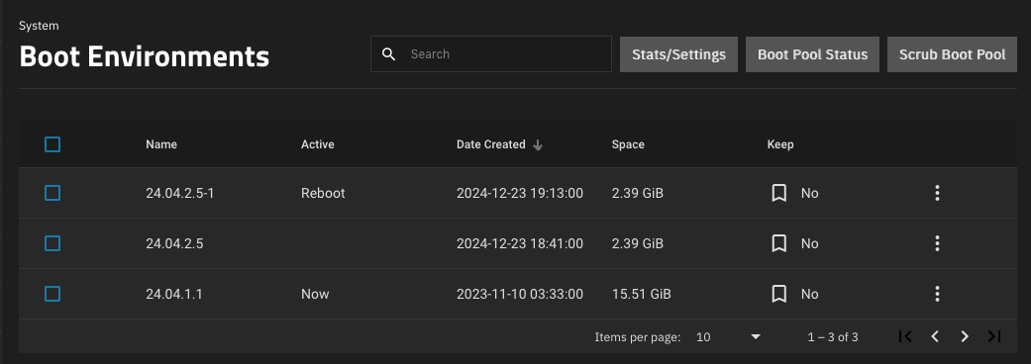Select the checkbox for 24.04.2.5-1
The image size is (1031, 364).
[x=52, y=193]
